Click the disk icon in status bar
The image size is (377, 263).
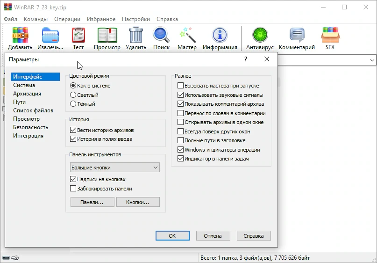(x=6, y=258)
